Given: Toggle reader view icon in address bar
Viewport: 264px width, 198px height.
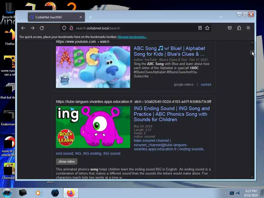Looking at the screenshot, I should click(200, 28).
